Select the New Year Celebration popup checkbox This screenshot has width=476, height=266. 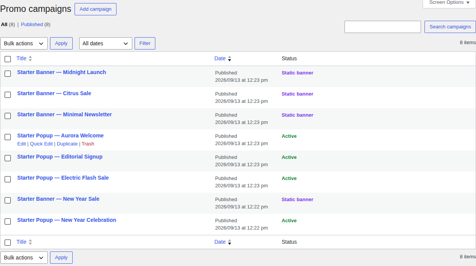click(x=8, y=221)
